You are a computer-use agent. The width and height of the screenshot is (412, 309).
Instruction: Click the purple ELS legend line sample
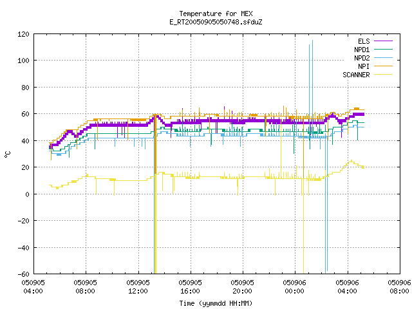(x=383, y=41)
